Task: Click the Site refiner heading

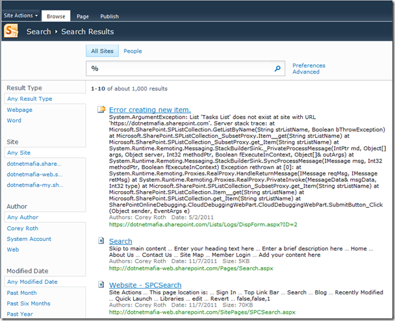Action: [12, 142]
